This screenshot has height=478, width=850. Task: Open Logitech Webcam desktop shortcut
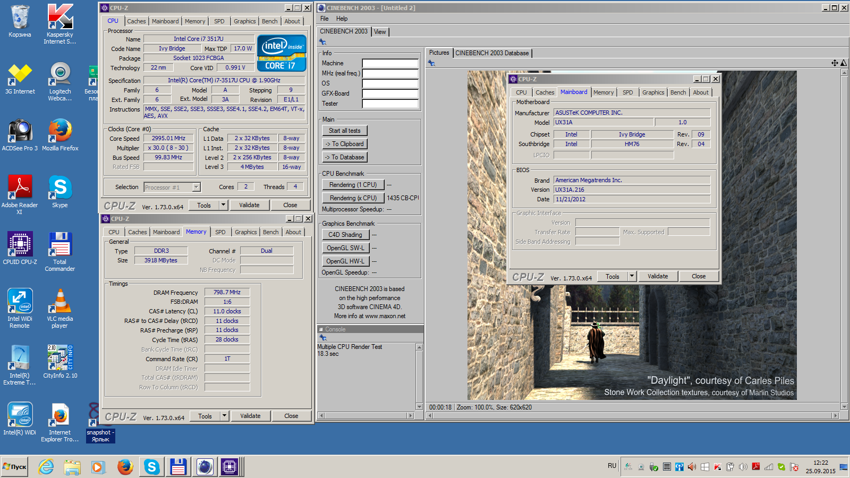(60, 82)
